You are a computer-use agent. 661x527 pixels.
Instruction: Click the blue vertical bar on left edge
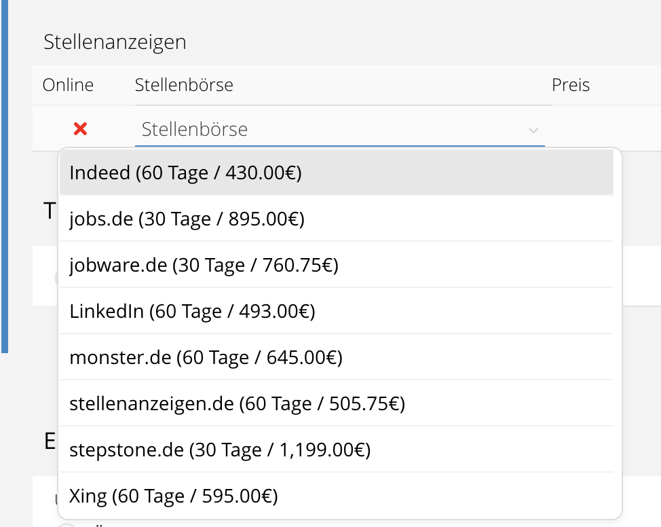pos(4,177)
